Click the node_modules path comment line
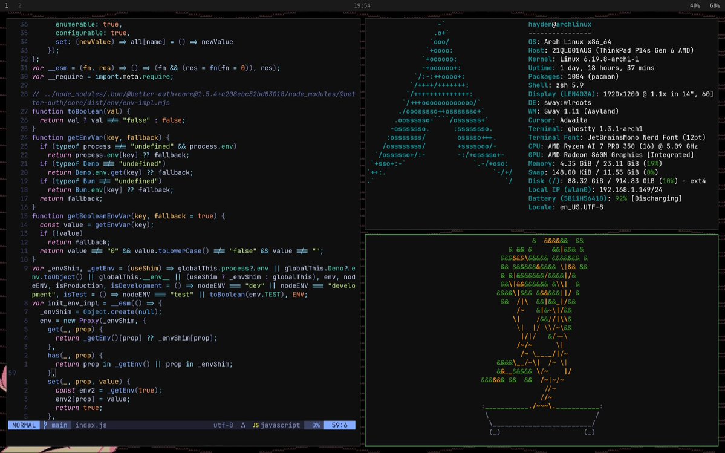 point(193,99)
